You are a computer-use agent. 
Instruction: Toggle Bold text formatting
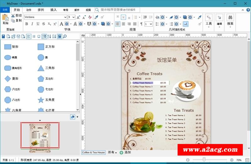[27, 24]
